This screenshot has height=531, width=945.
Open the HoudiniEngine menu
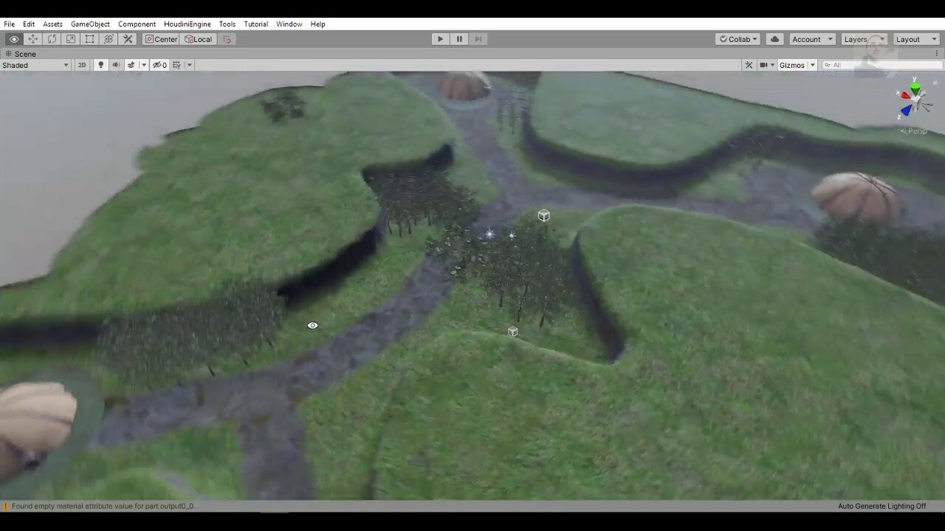(x=187, y=24)
